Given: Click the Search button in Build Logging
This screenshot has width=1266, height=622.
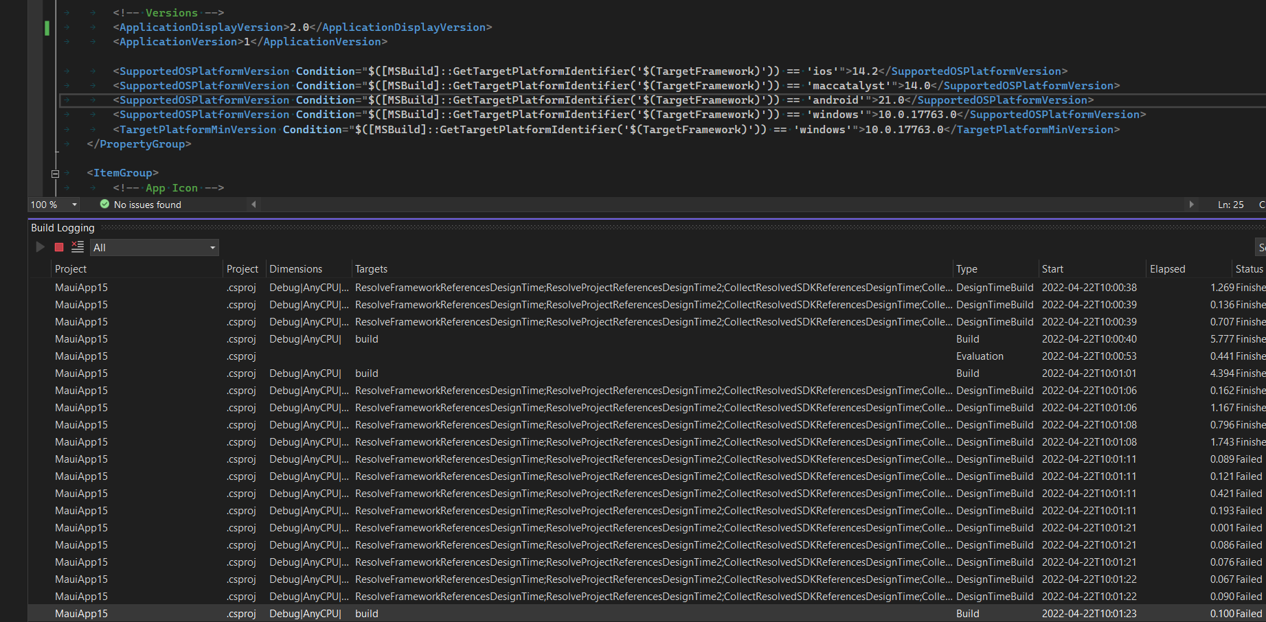Looking at the screenshot, I should click(1261, 246).
